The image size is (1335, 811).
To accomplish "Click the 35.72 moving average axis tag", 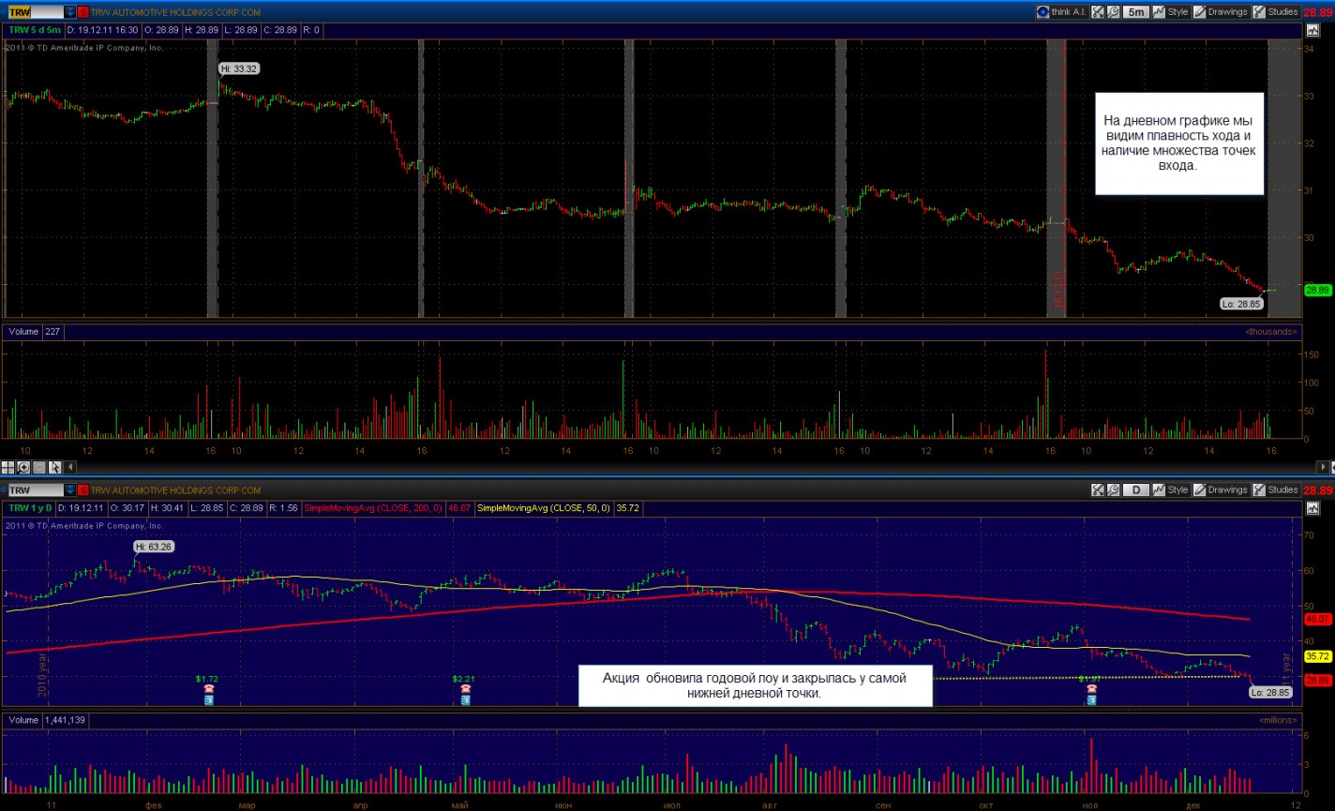I will click(x=1317, y=656).
